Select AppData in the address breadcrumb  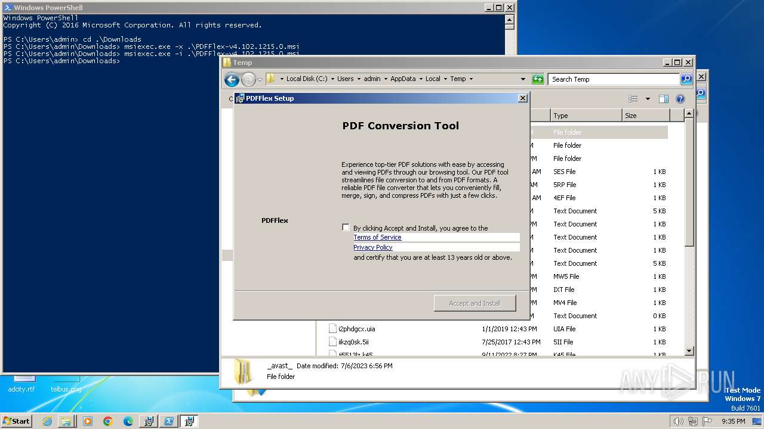(x=403, y=79)
